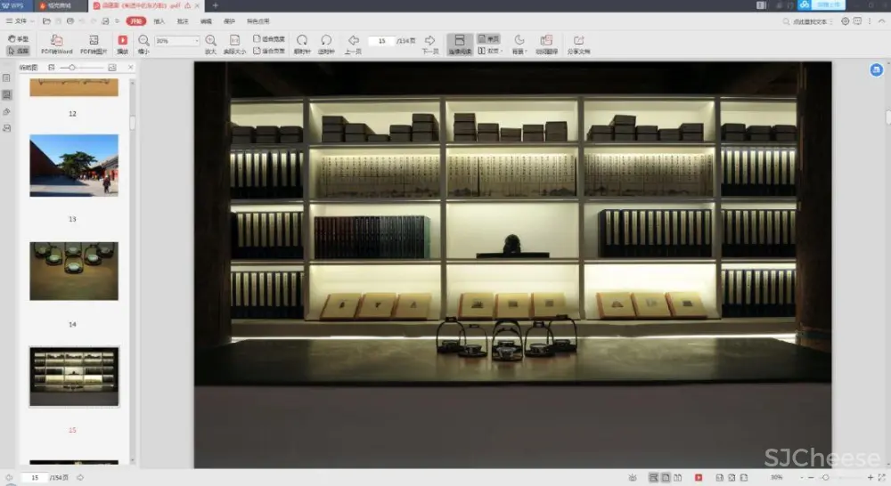This screenshot has width=891, height=486.
Task: Switch to the 批注 ribbon tab
Action: [x=182, y=20]
